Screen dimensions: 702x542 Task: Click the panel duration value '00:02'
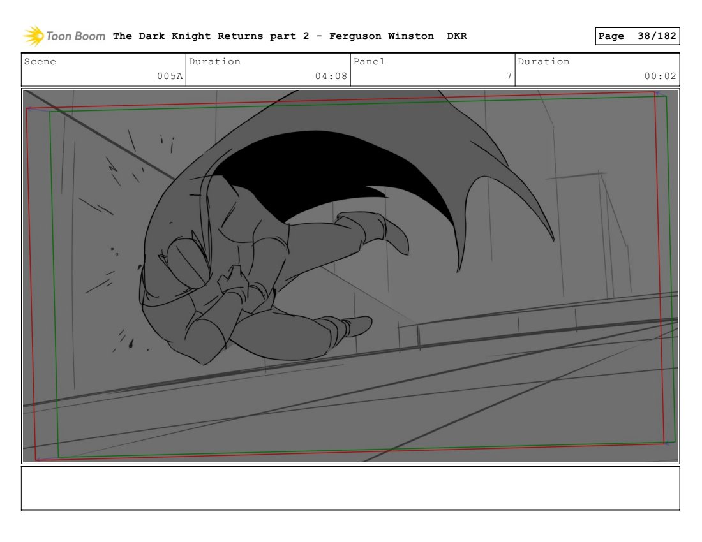[x=660, y=76]
